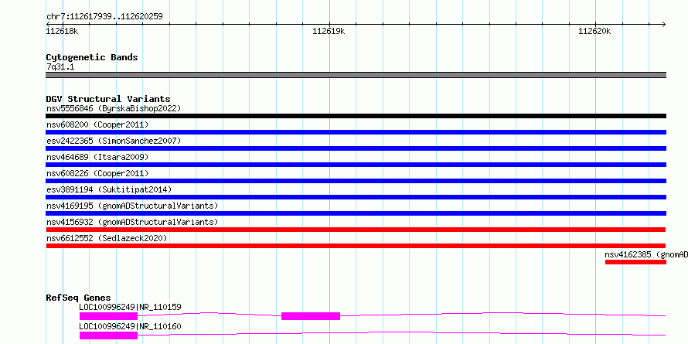The width and height of the screenshot is (688, 344).
Task: Click the 112619k ruler tick label
Action: pyautogui.click(x=329, y=31)
